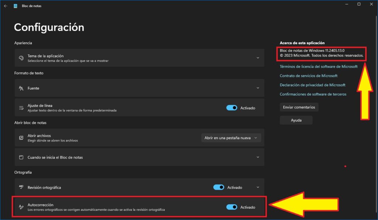
Task: Click the Bloc de notas app icon
Action: (16, 6)
